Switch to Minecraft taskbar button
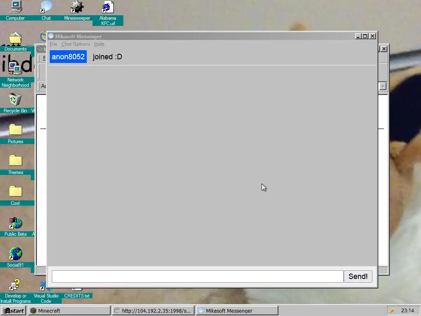Screen dimensions: 421x316 coord(69,311)
